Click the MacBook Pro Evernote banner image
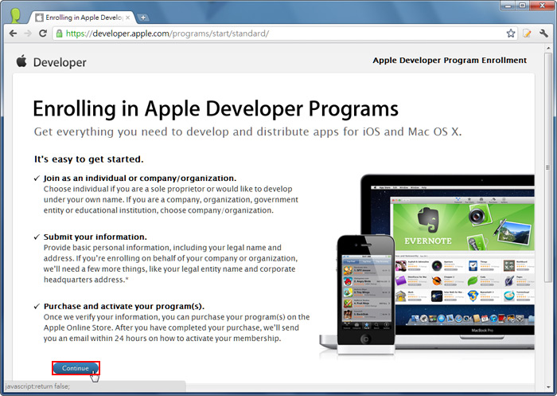557x396 pixels. 463,227
